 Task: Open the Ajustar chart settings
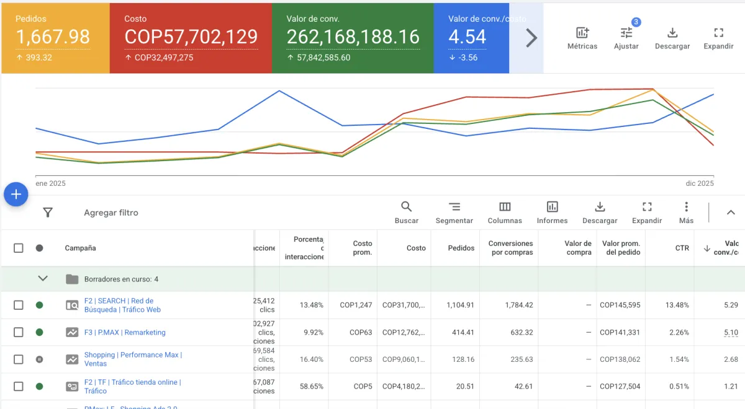pyautogui.click(x=626, y=38)
